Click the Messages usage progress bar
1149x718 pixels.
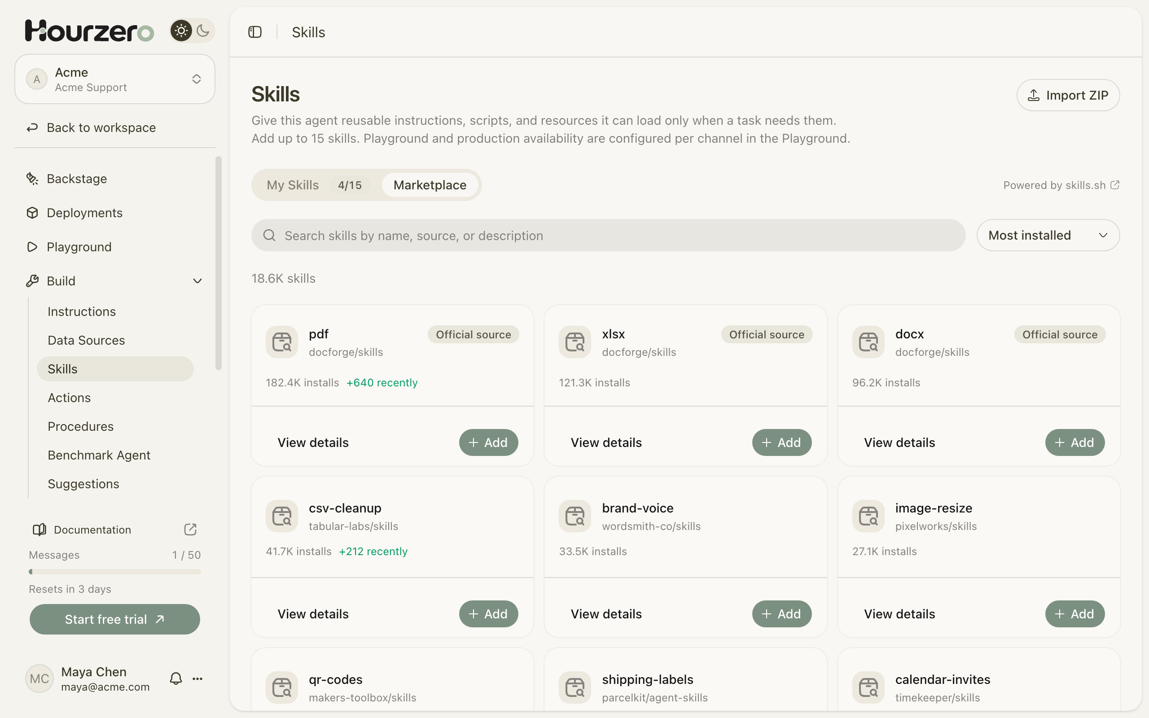[x=115, y=572]
